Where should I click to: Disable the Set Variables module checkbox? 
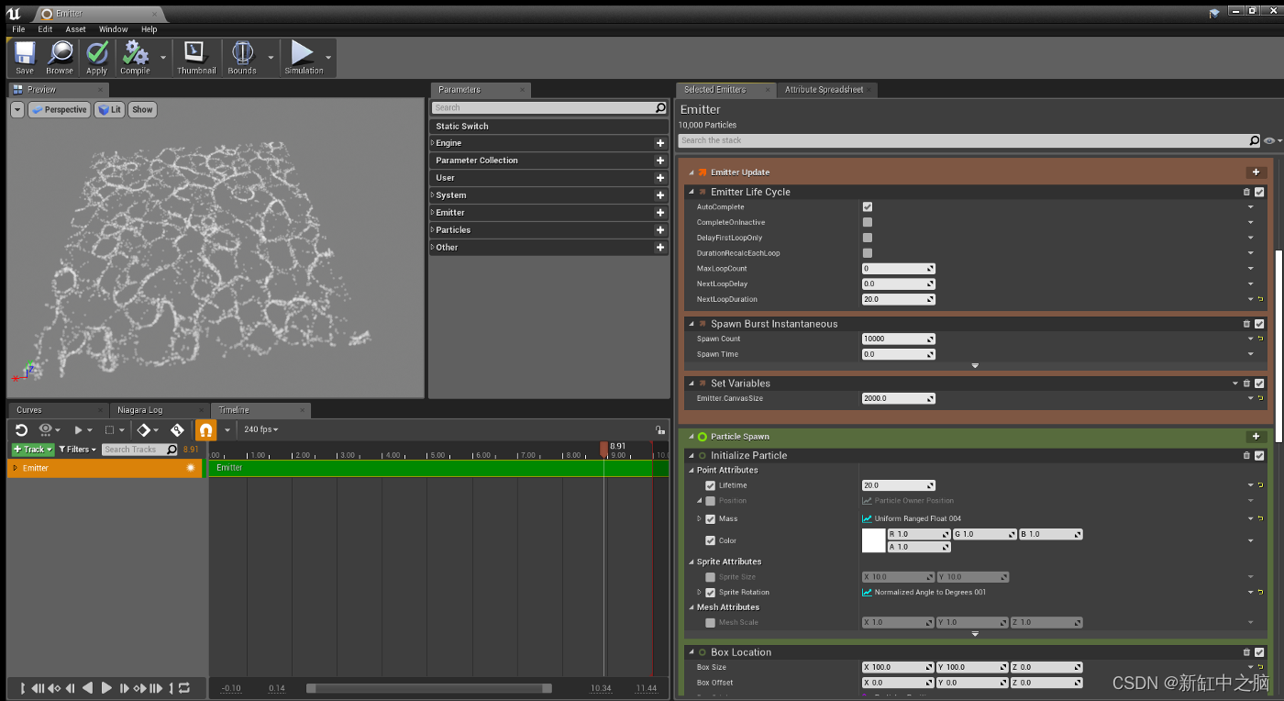[x=1260, y=384]
